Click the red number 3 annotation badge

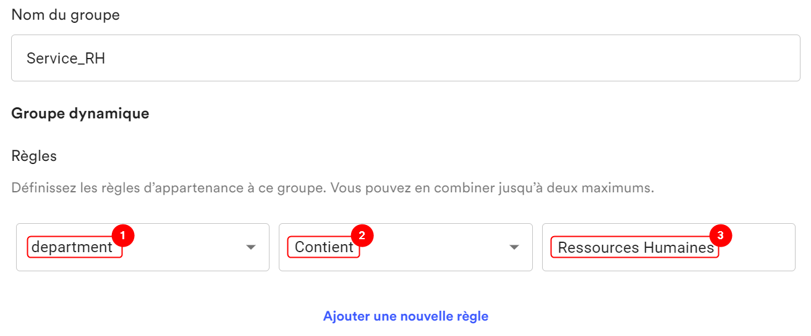tap(720, 235)
